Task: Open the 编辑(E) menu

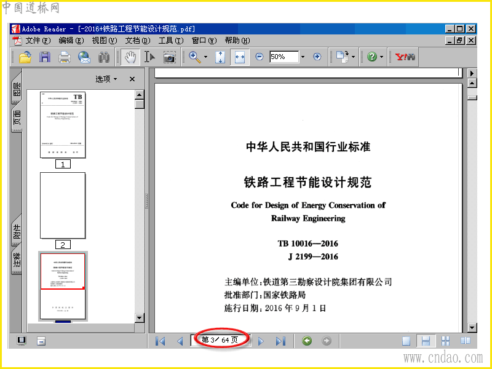Action: tap(71, 41)
